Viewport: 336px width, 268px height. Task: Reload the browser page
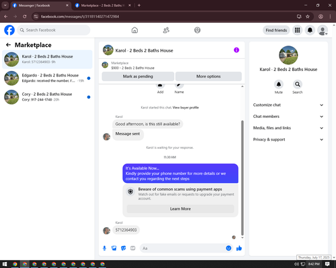(25, 17)
